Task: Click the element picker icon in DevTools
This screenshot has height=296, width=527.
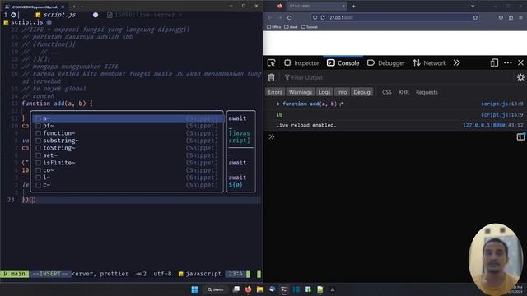Action: (x=271, y=62)
